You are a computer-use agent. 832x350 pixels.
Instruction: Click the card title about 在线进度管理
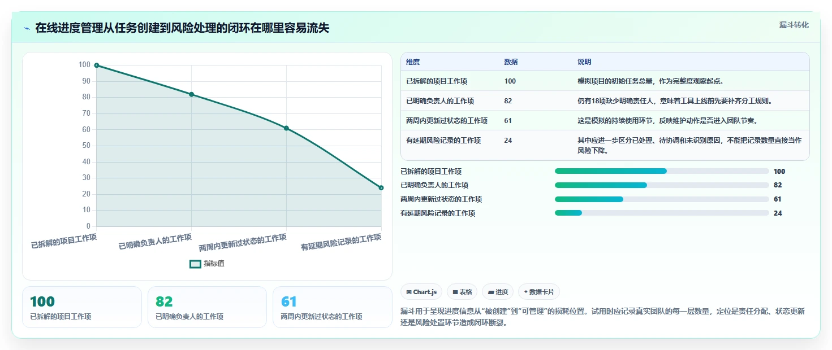(x=182, y=28)
